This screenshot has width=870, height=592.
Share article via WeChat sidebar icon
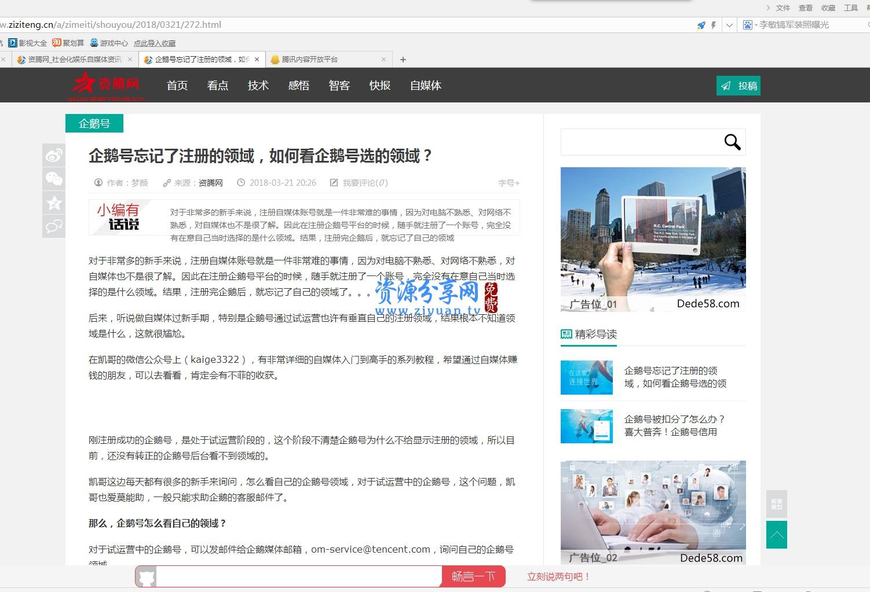(x=54, y=179)
